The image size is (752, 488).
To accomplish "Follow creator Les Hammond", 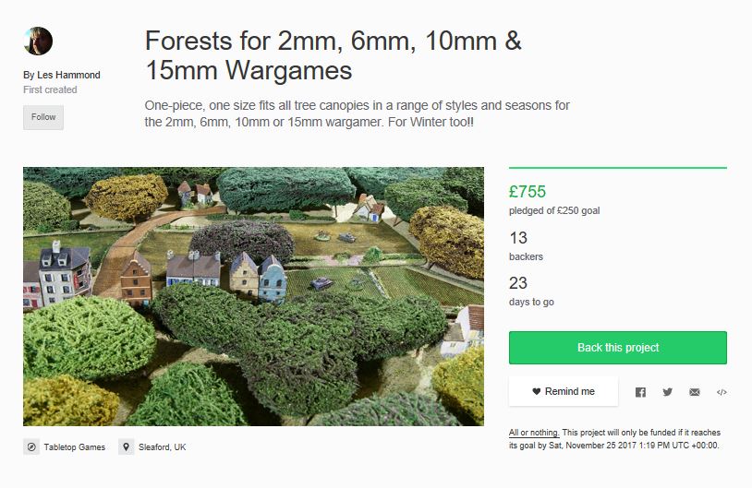I will [x=43, y=117].
